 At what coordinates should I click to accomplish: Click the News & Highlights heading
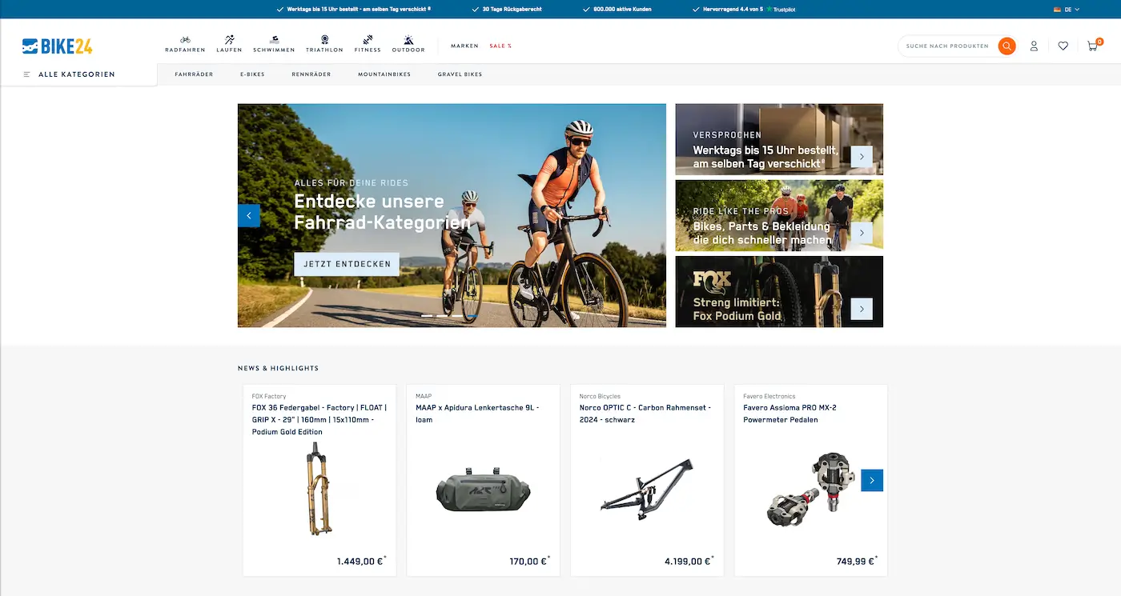278,368
